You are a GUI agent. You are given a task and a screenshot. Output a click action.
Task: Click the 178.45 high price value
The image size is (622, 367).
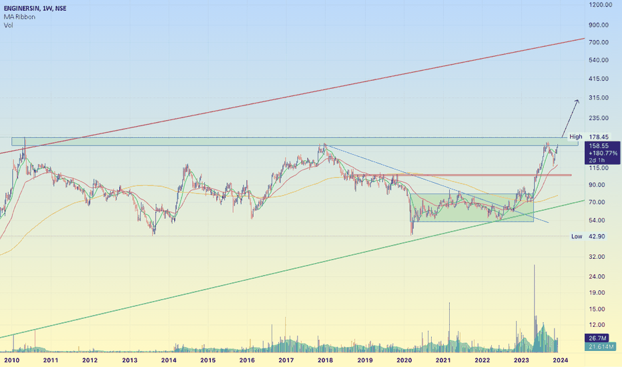tap(599, 137)
